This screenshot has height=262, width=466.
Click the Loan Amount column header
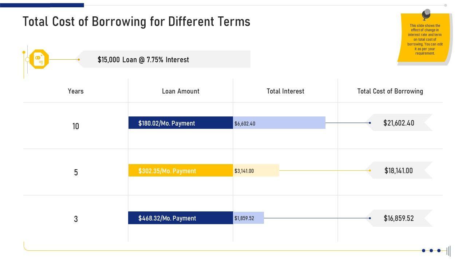181,91
